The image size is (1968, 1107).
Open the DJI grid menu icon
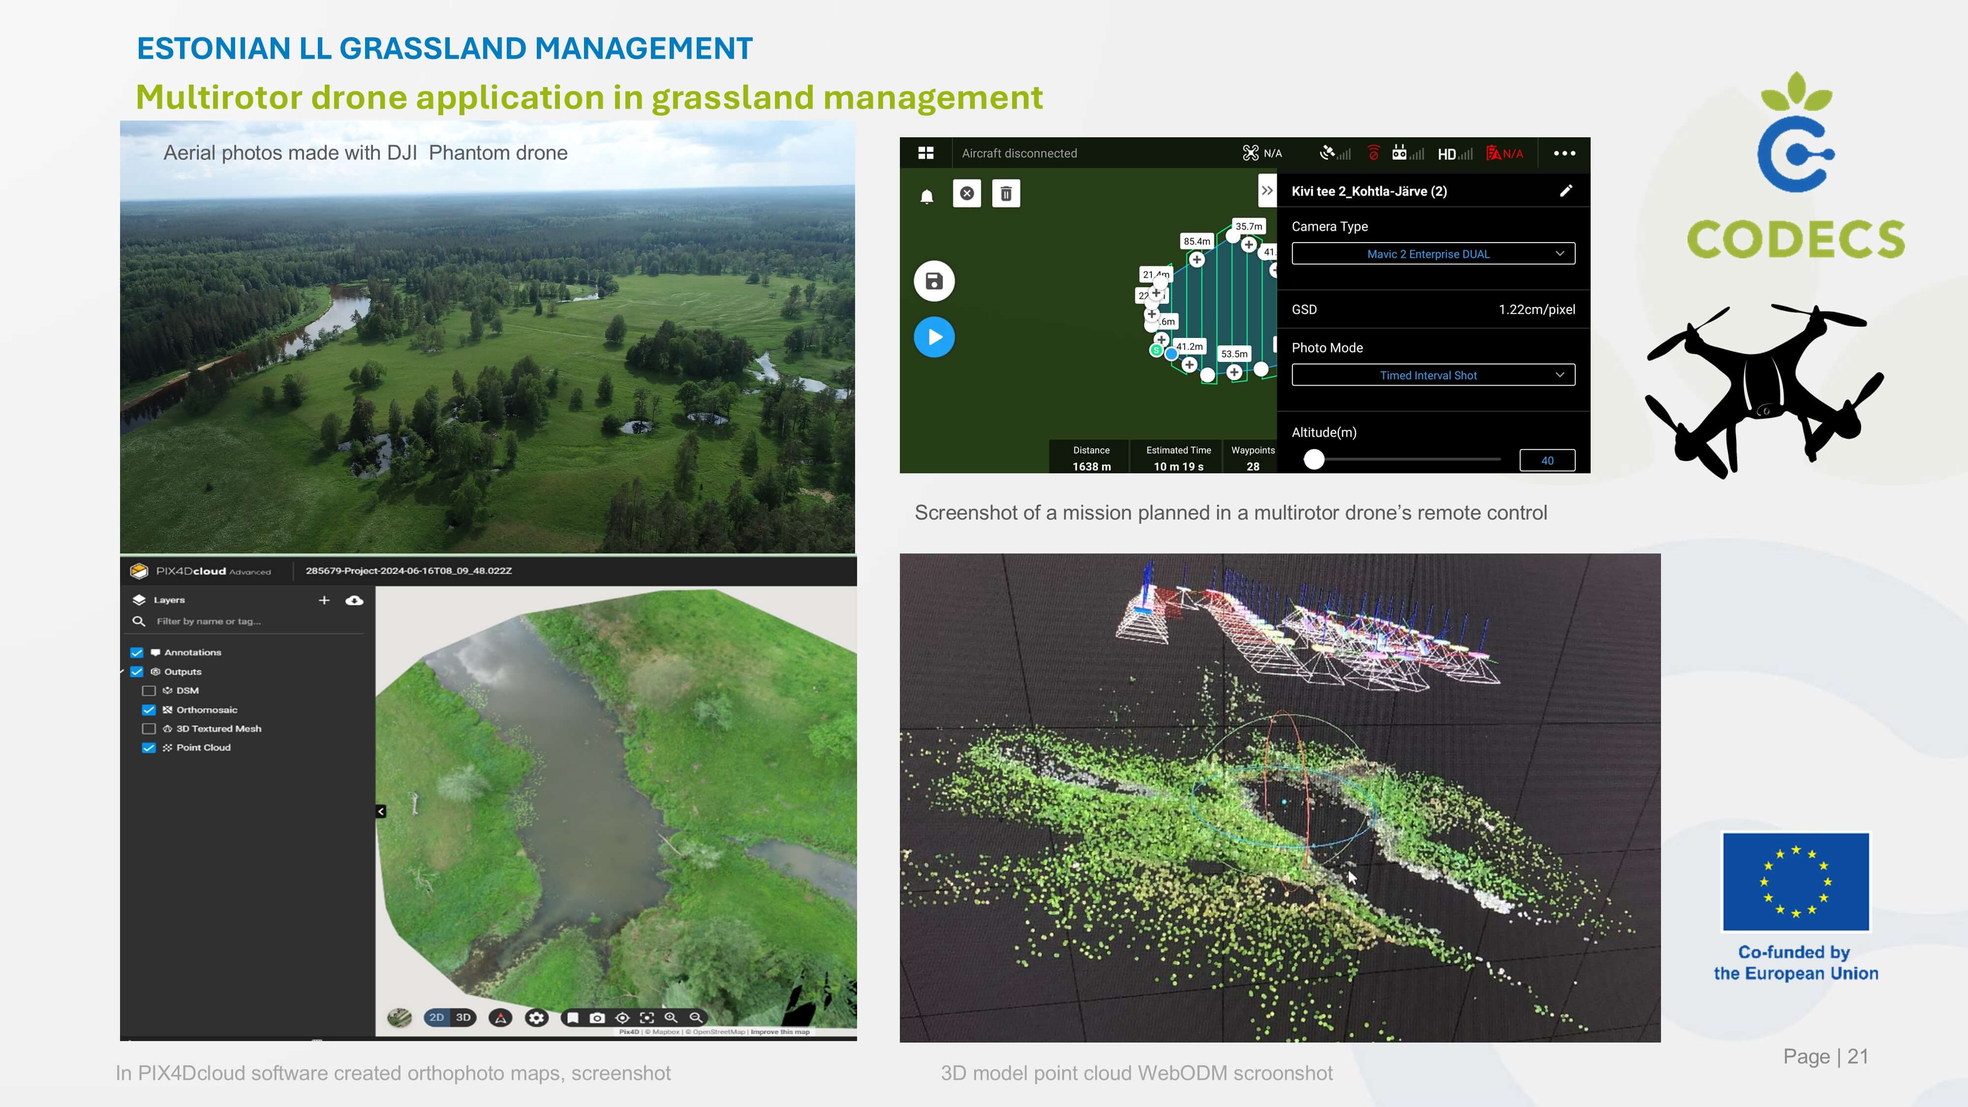[925, 153]
